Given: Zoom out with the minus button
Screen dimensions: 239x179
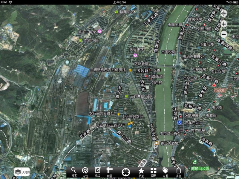Looking at the screenshot, I should click(224, 35).
